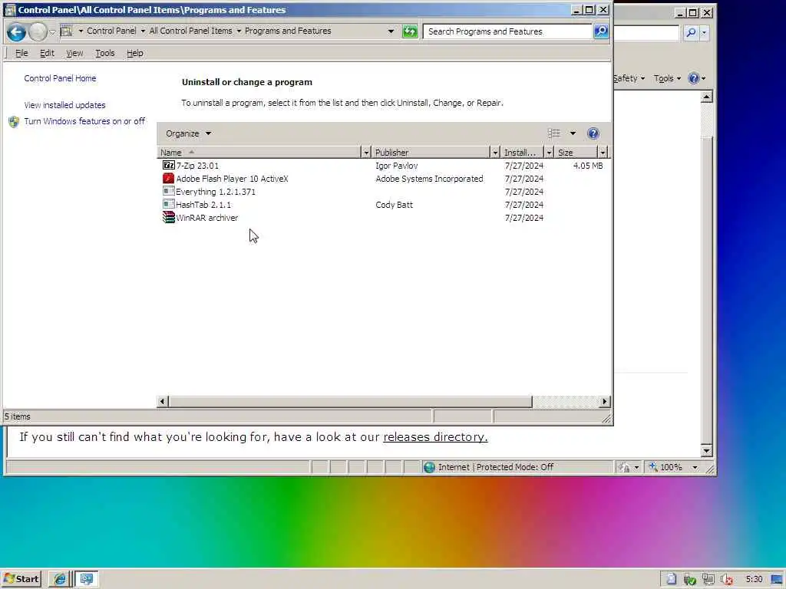Screen dimensions: 786x589
Task: Open Turn Windows features on or off
Action: (84, 121)
